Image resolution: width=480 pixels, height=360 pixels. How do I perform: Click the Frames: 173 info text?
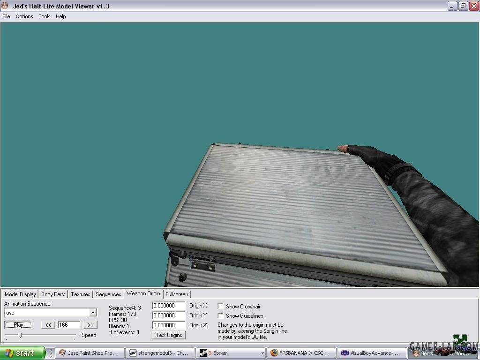[122, 314]
